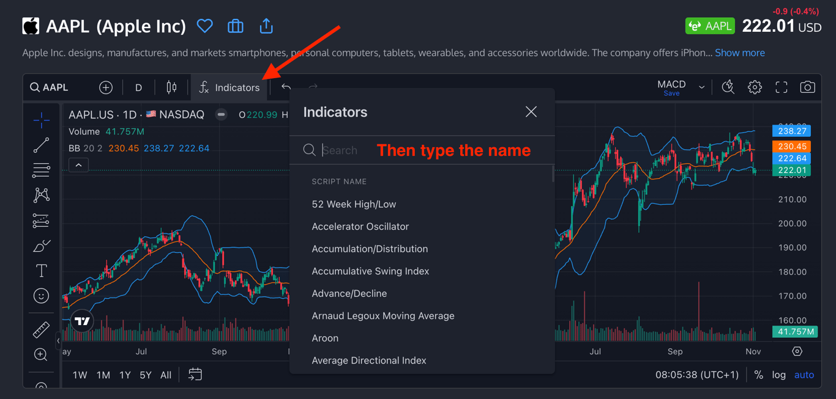
Task: Set time range to 5Y
Action: tap(145, 375)
